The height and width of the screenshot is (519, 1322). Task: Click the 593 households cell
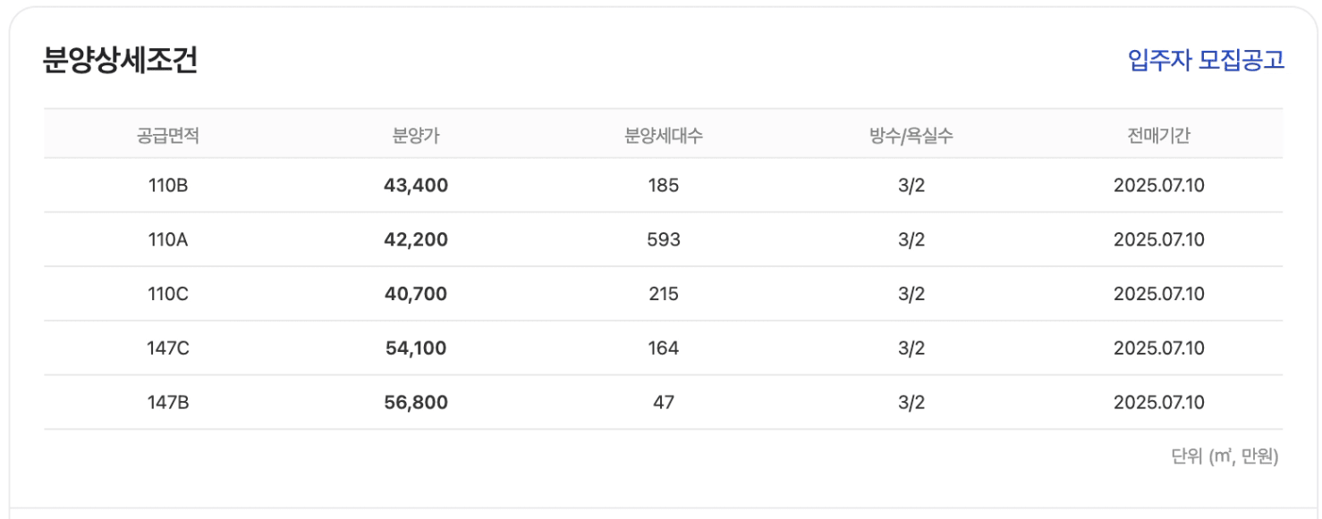[664, 239]
